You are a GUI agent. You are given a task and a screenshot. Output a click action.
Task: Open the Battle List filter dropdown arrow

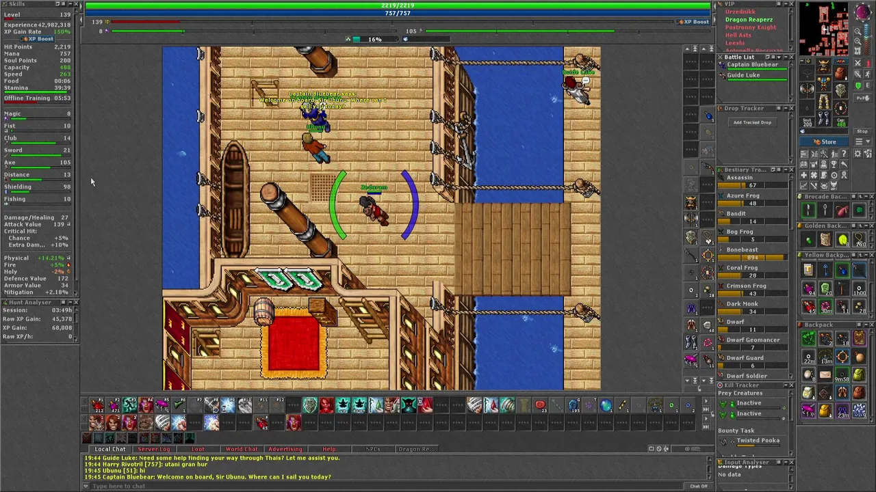[x=779, y=57]
